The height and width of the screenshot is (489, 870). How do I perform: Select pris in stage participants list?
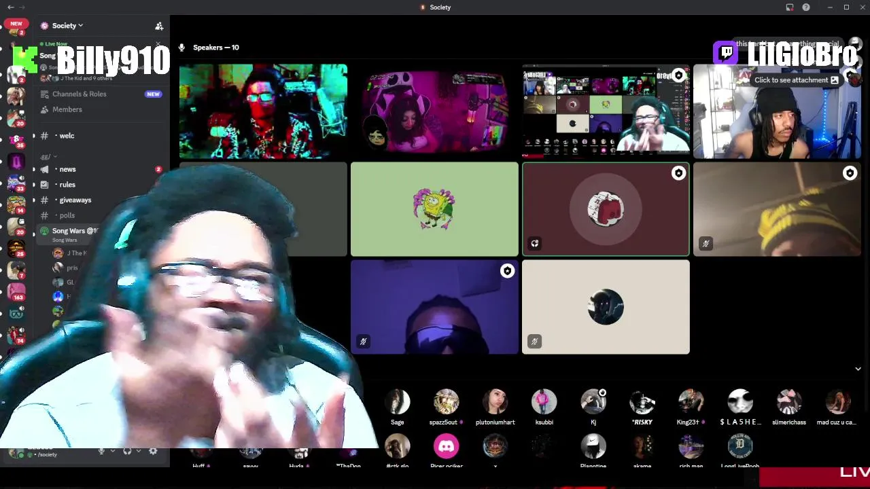(x=67, y=268)
